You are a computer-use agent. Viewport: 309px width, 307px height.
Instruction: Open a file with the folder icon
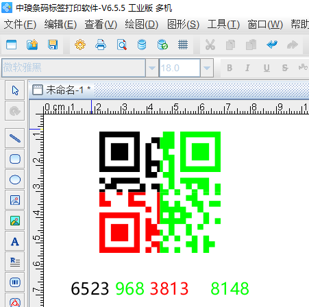(x=32, y=45)
